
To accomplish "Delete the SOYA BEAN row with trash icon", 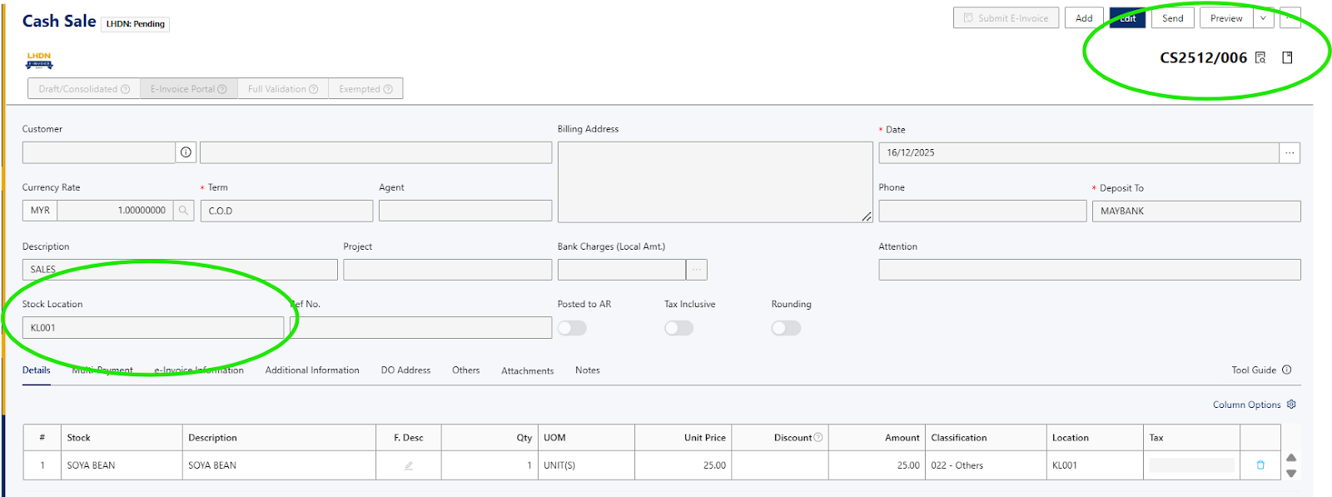I will [x=1260, y=465].
